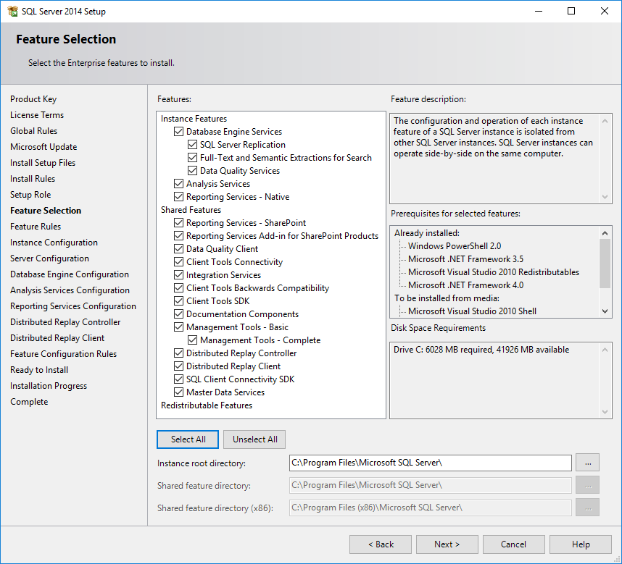Toggle the Master Data Services checkbox
The height and width of the screenshot is (564, 622).
tap(178, 392)
